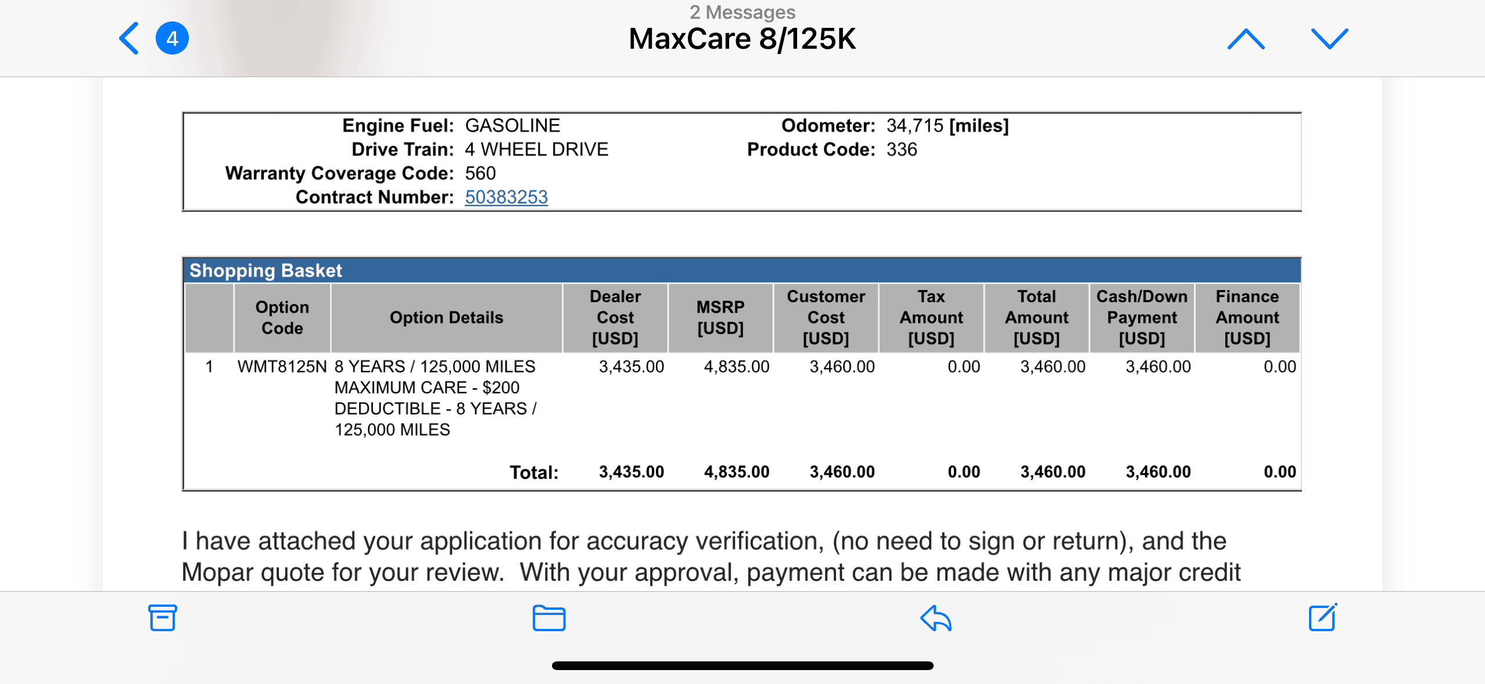The width and height of the screenshot is (1485, 684).
Task: Go to next message with down arrow
Action: click(x=1329, y=39)
